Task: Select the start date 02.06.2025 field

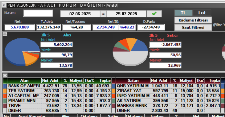Action: coord(80,14)
